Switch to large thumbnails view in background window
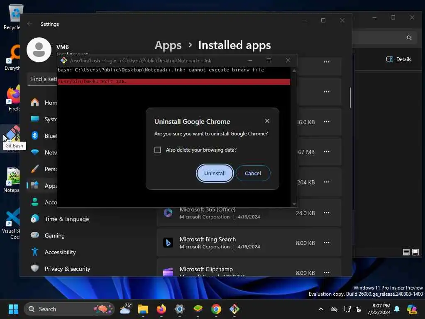 [x=415, y=252]
